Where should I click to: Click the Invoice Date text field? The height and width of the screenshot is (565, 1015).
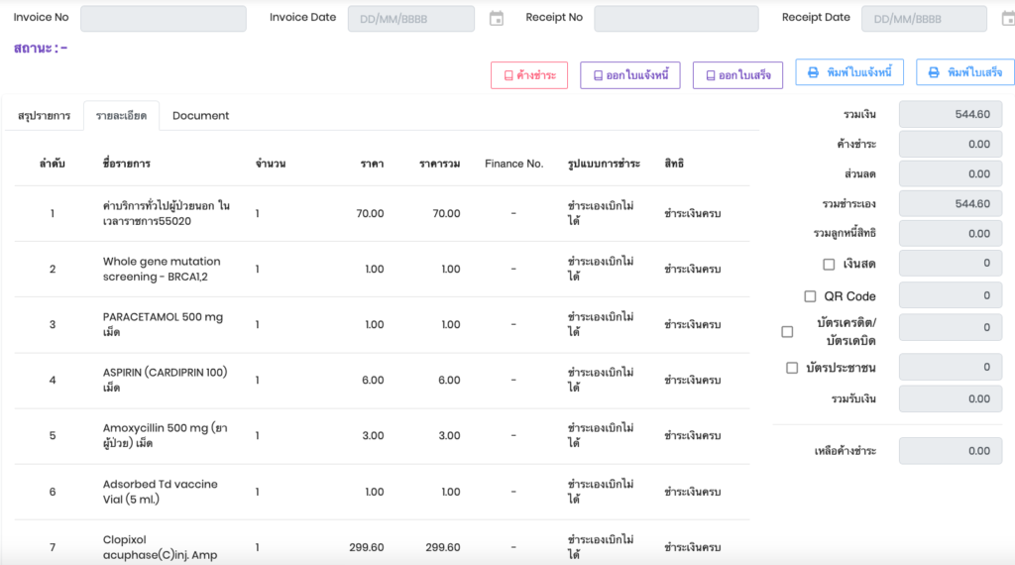(410, 19)
